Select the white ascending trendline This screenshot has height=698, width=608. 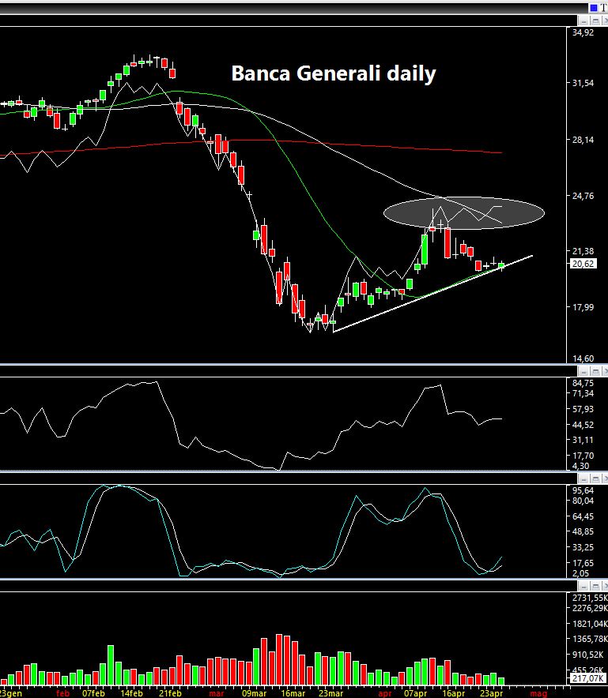(432, 294)
